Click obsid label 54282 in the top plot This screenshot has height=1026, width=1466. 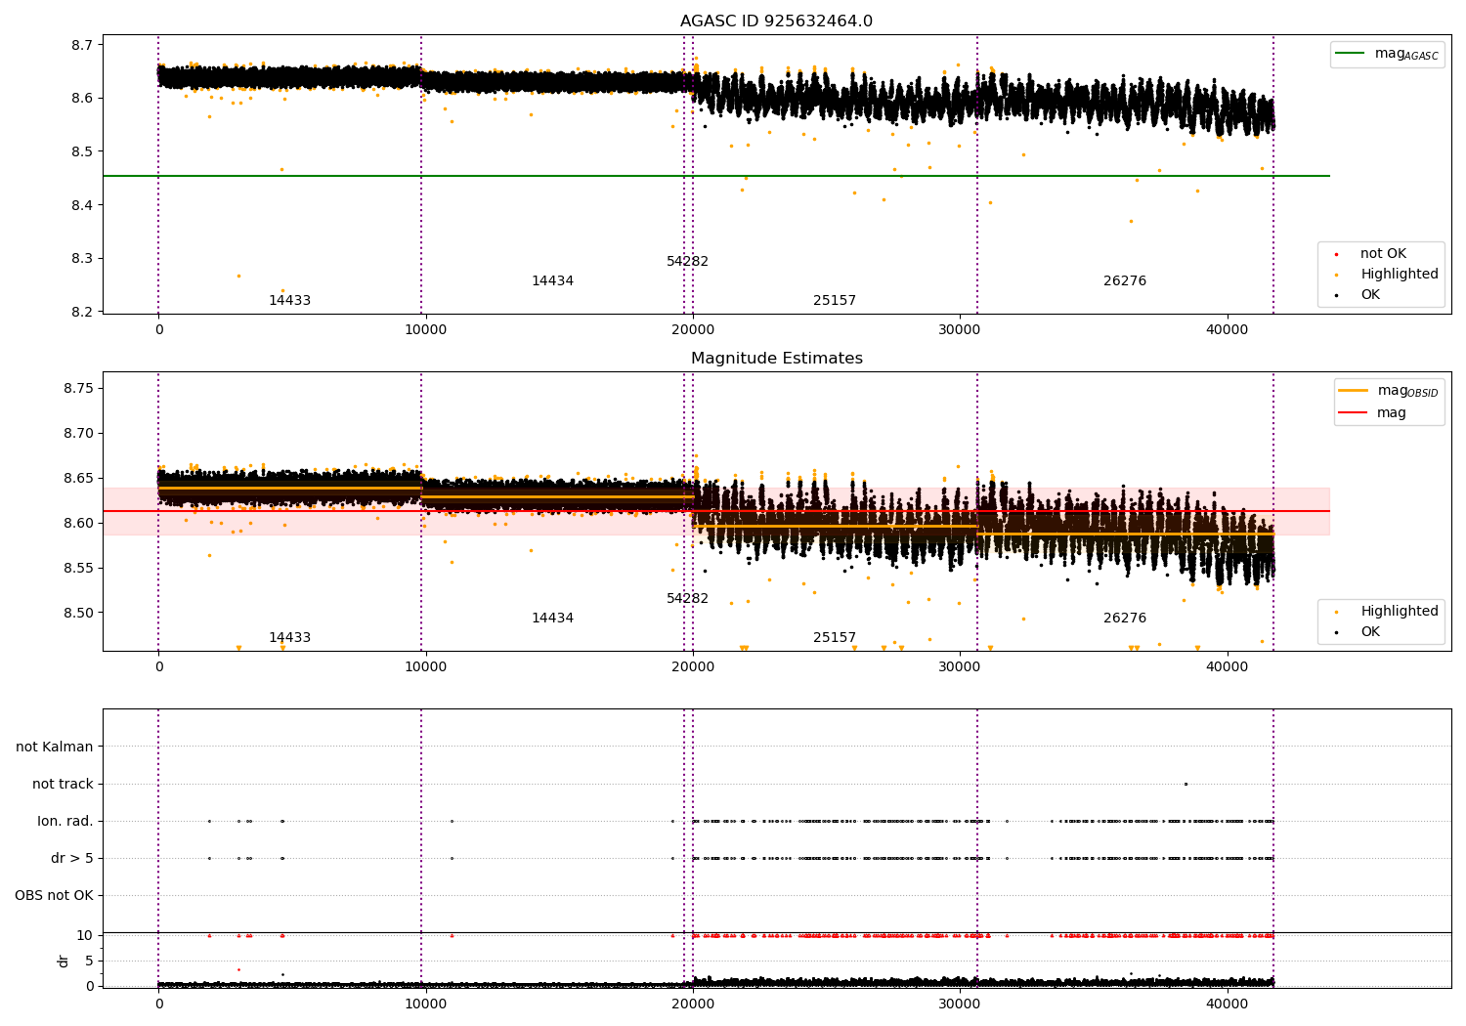(687, 262)
